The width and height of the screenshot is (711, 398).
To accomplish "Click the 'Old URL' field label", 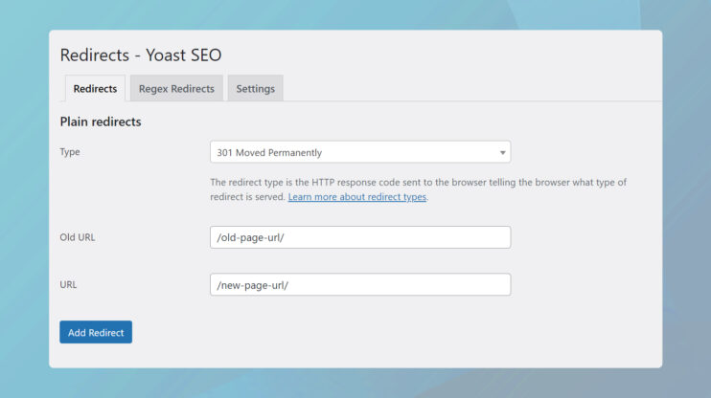I will (x=78, y=237).
